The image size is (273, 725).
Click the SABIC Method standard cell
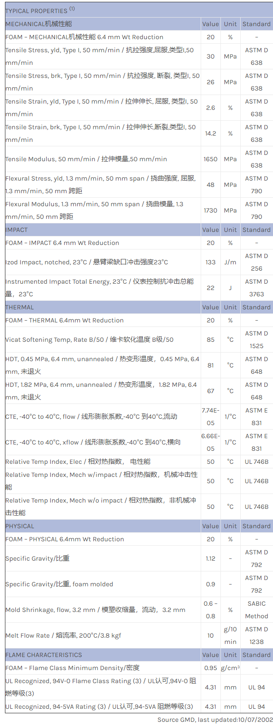[x=256, y=610]
